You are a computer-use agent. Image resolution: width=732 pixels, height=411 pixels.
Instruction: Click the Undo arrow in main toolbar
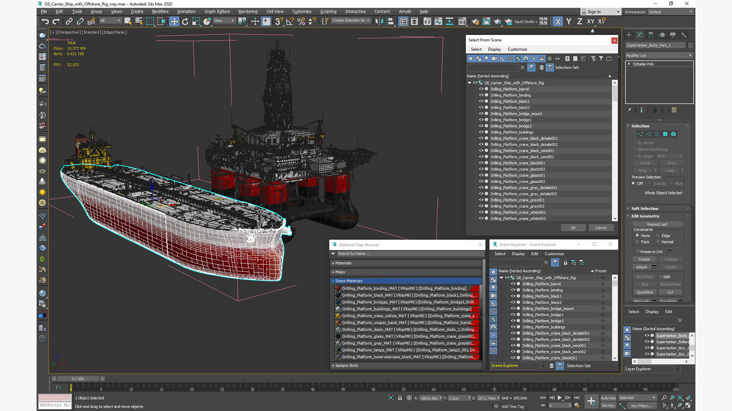click(45, 21)
